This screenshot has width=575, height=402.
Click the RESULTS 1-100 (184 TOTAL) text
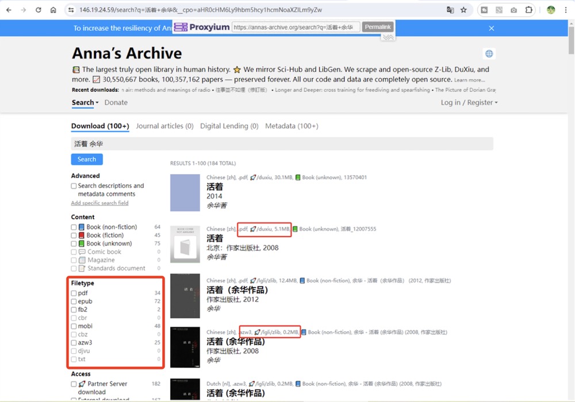click(x=203, y=163)
